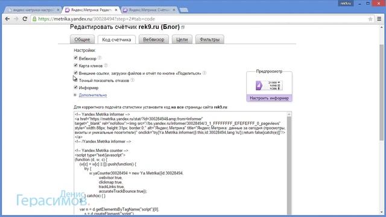The height and width of the screenshot is (217, 386).
Task: Toggle the Внешние ссылки, загрузки файлов checkbox
Action: [75, 73]
